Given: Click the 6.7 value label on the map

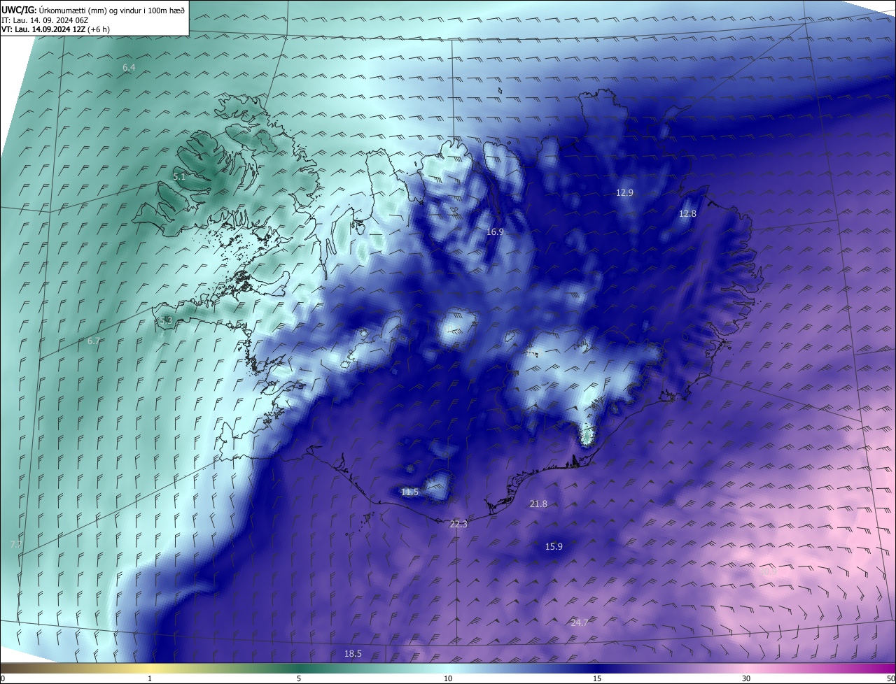Looking at the screenshot, I should click(x=94, y=341).
